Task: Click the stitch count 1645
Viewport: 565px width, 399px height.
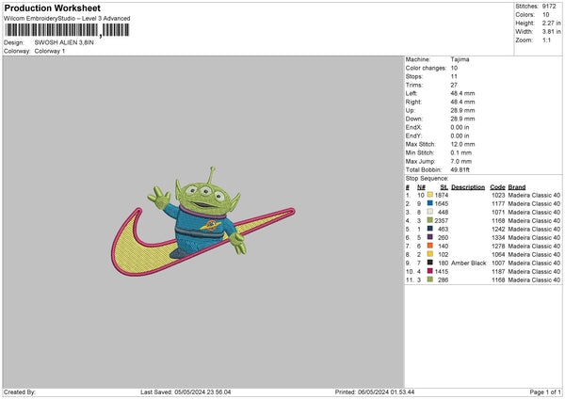Action: click(442, 204)
